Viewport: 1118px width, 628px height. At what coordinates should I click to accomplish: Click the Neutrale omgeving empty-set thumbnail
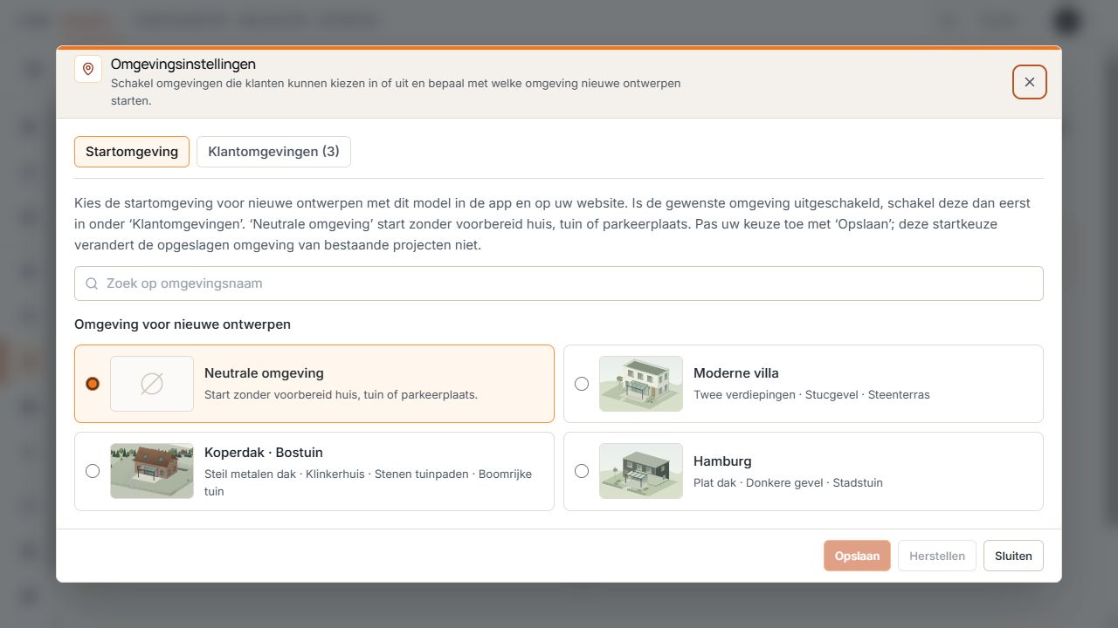(152, 384)
